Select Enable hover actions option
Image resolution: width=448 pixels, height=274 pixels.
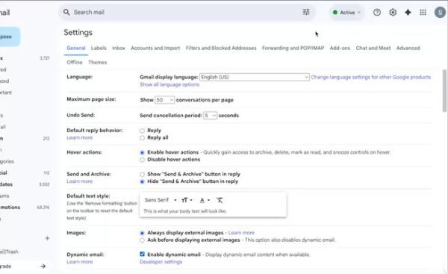click(142, 152)
